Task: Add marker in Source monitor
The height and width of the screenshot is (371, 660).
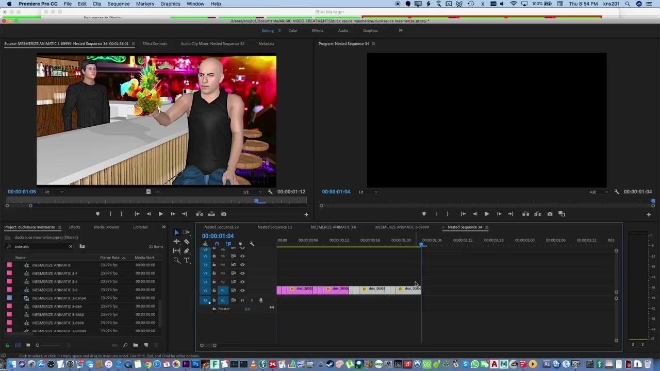Action: 97,214
